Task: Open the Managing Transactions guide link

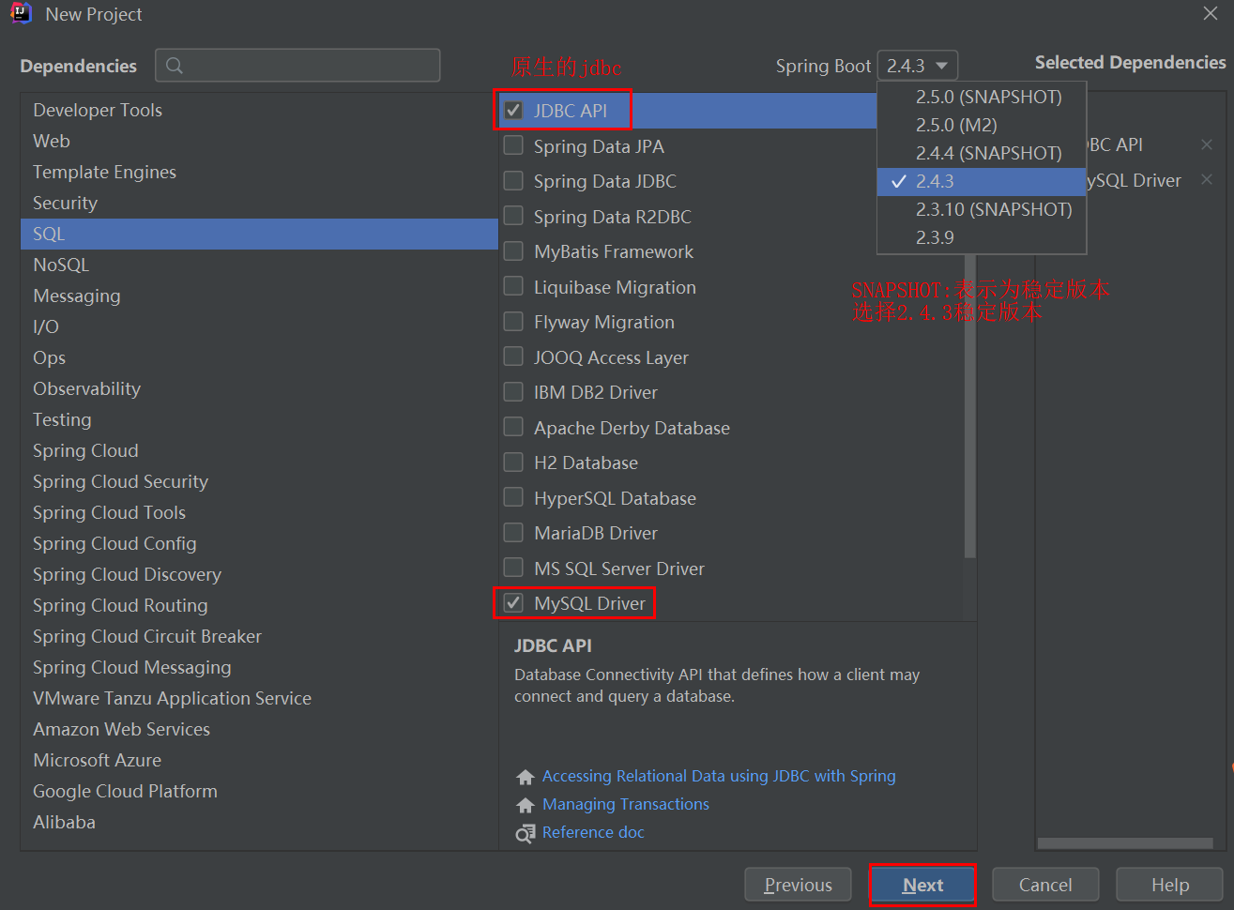Action: 626,804
